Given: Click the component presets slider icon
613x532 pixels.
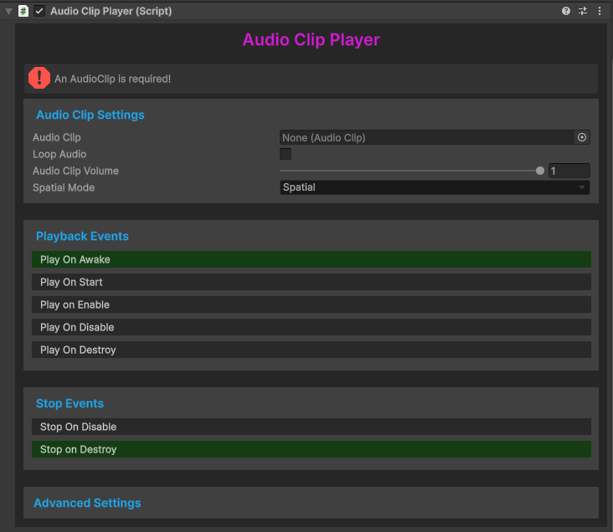Looking at the screenshot, I should pyautogui.click(x=583, y=11).
